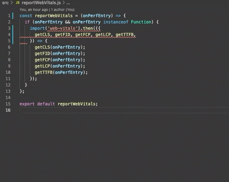Click the closing '});' on line 11
This screenshot has height=182, width=229.
[x=33, y=79]
